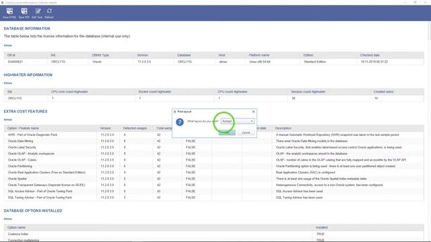The image size is (431, 242).
Task: Click the Detected usages column header
Action: [x=135, y=128]
